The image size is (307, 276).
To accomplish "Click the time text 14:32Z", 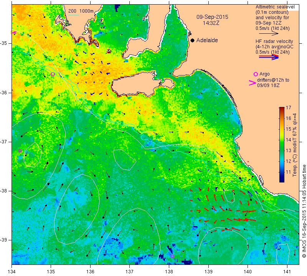I will 211,23.
